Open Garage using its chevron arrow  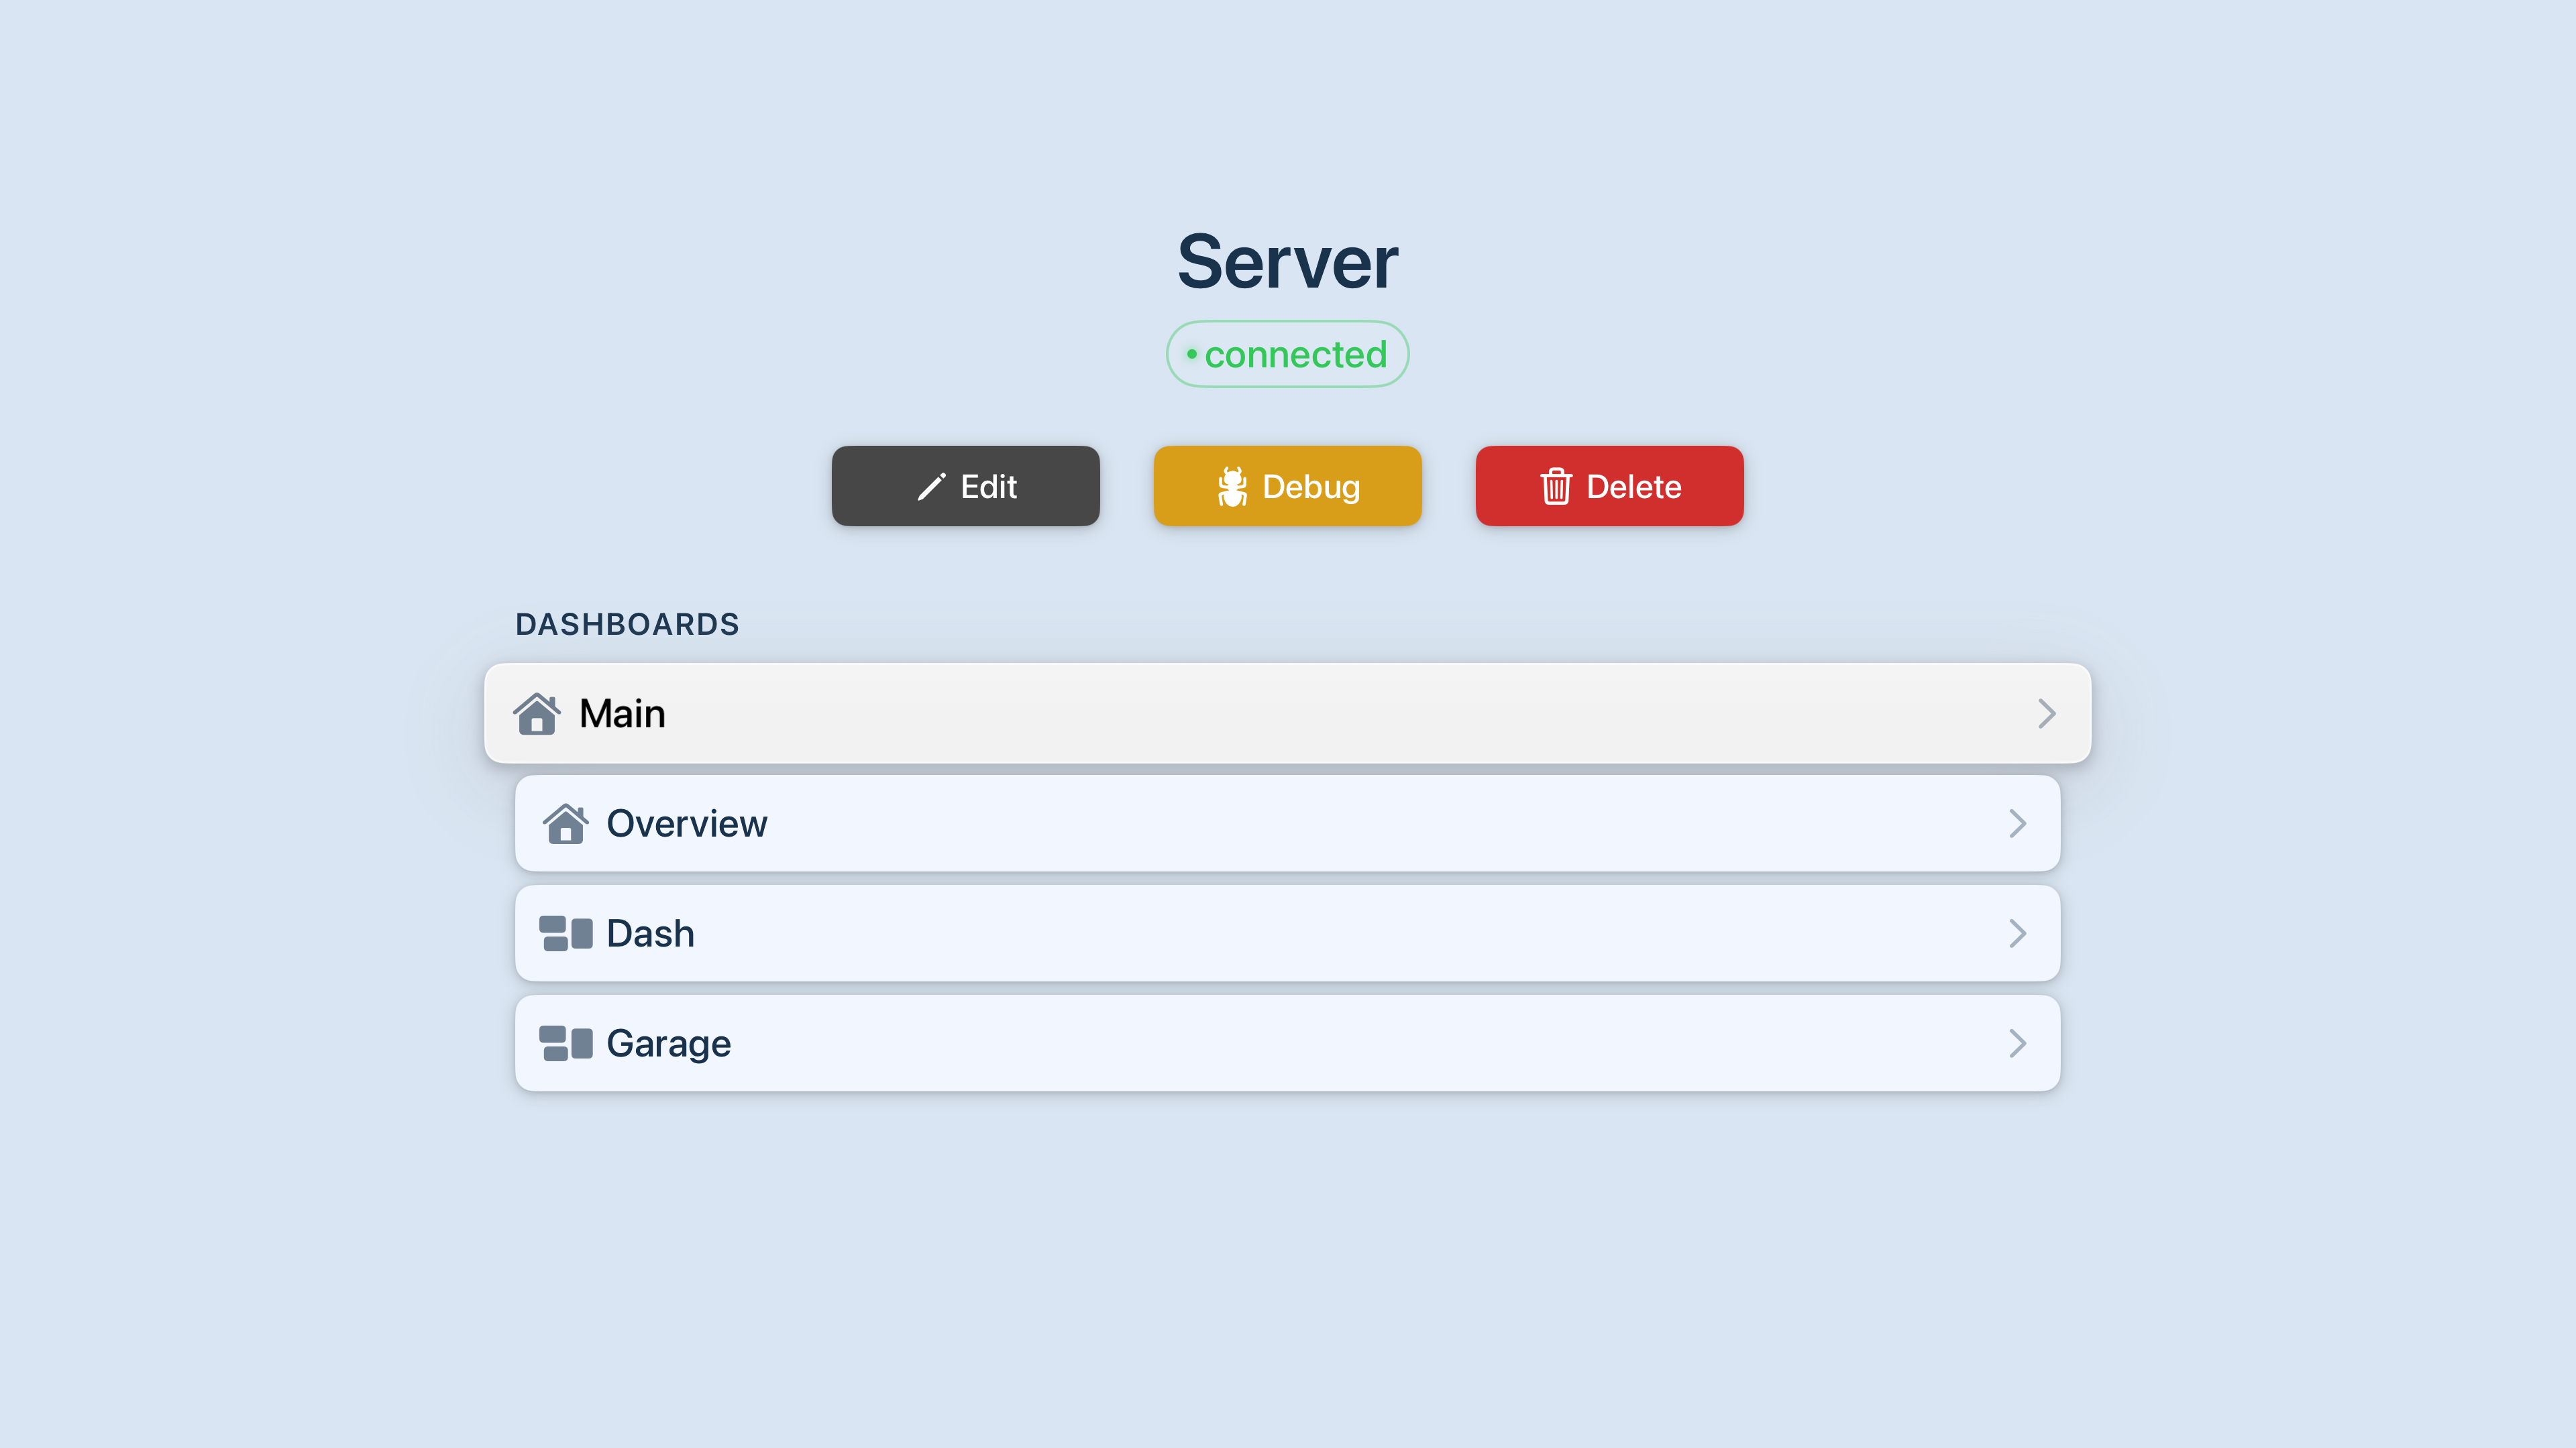(2017, 1043)
